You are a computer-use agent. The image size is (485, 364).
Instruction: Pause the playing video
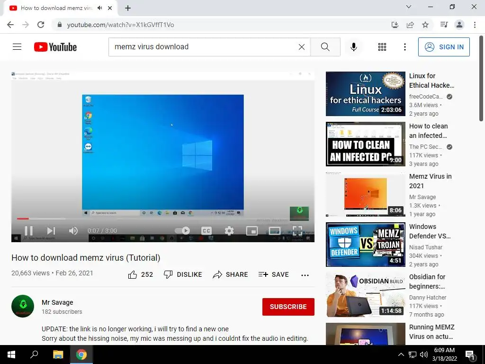click(x=28, y=231)
